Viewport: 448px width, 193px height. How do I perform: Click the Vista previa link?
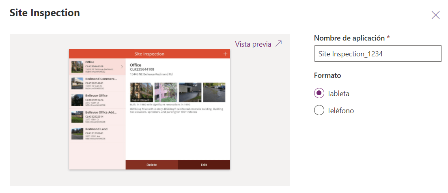tap(253, 44)
